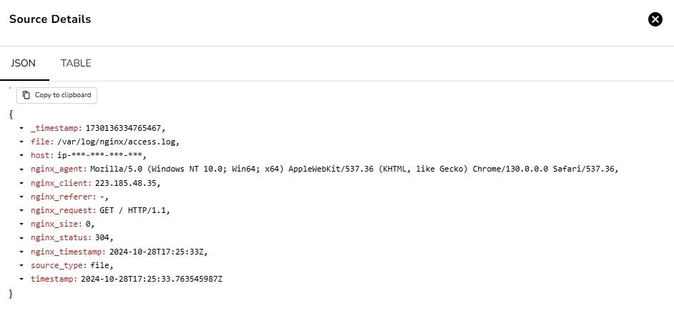Open dropdown arrow beside last timestamp field

[22, 279]
